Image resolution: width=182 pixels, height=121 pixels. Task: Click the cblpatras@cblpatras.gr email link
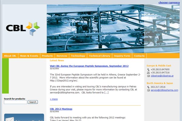pos(162,76)
